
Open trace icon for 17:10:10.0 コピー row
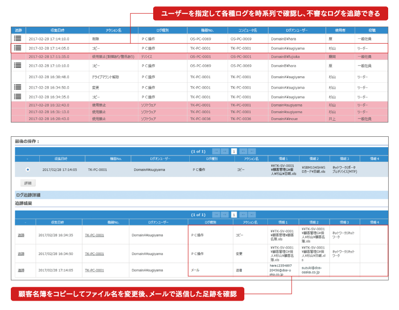click(18, 65)
